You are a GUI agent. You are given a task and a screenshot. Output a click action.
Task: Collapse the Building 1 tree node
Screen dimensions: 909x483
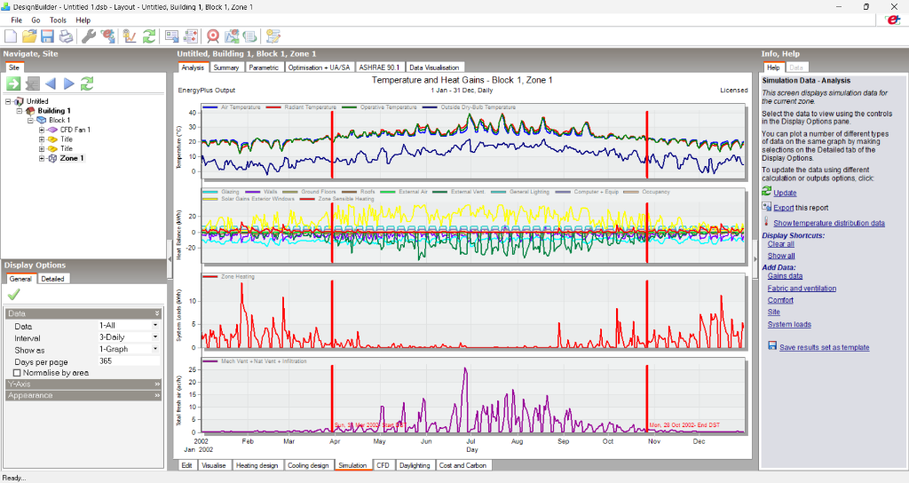(x=20, y=111)
